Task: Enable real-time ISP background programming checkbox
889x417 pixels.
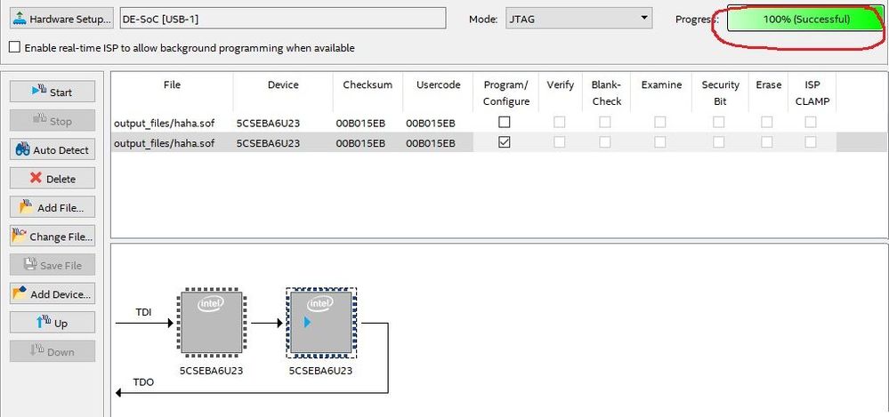Action: point(14,48)
